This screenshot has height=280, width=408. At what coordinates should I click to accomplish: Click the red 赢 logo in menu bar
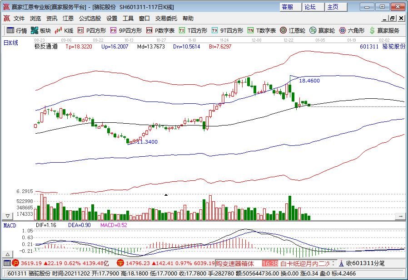pyautogui.click(x=6, y=18)
